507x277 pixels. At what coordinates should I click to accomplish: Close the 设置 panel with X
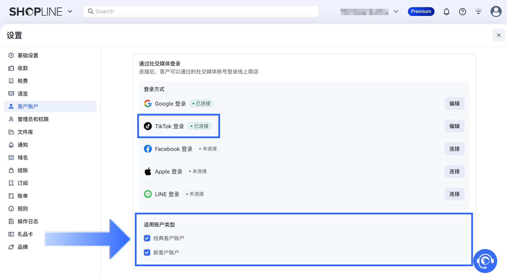498,35
